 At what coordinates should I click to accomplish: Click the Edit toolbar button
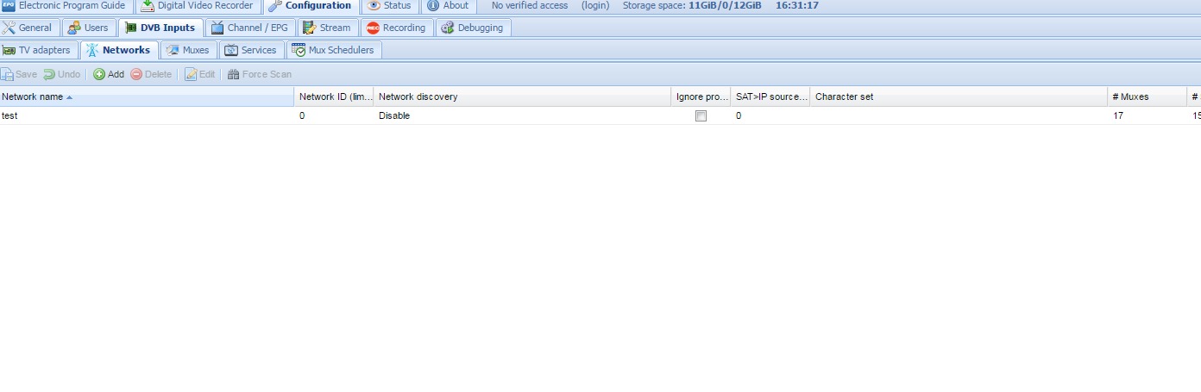click(x=200, y=74)
